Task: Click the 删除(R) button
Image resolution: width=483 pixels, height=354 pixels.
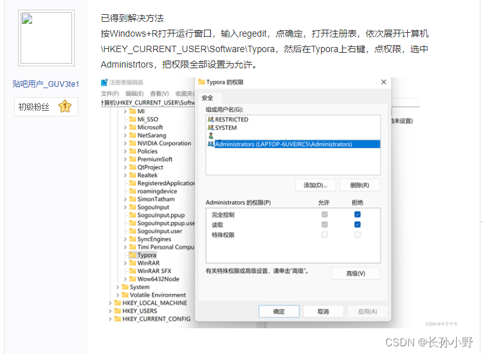Action: (360, 185)
